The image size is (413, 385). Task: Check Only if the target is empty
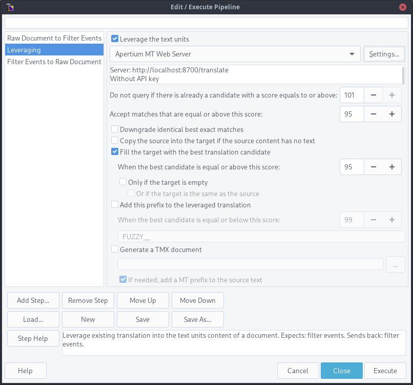click(x=123, y=182)
